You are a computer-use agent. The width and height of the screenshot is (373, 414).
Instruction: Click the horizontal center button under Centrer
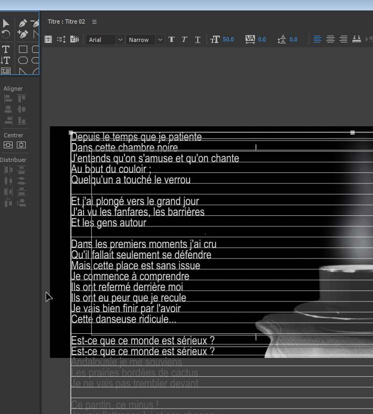coord(21,145)
